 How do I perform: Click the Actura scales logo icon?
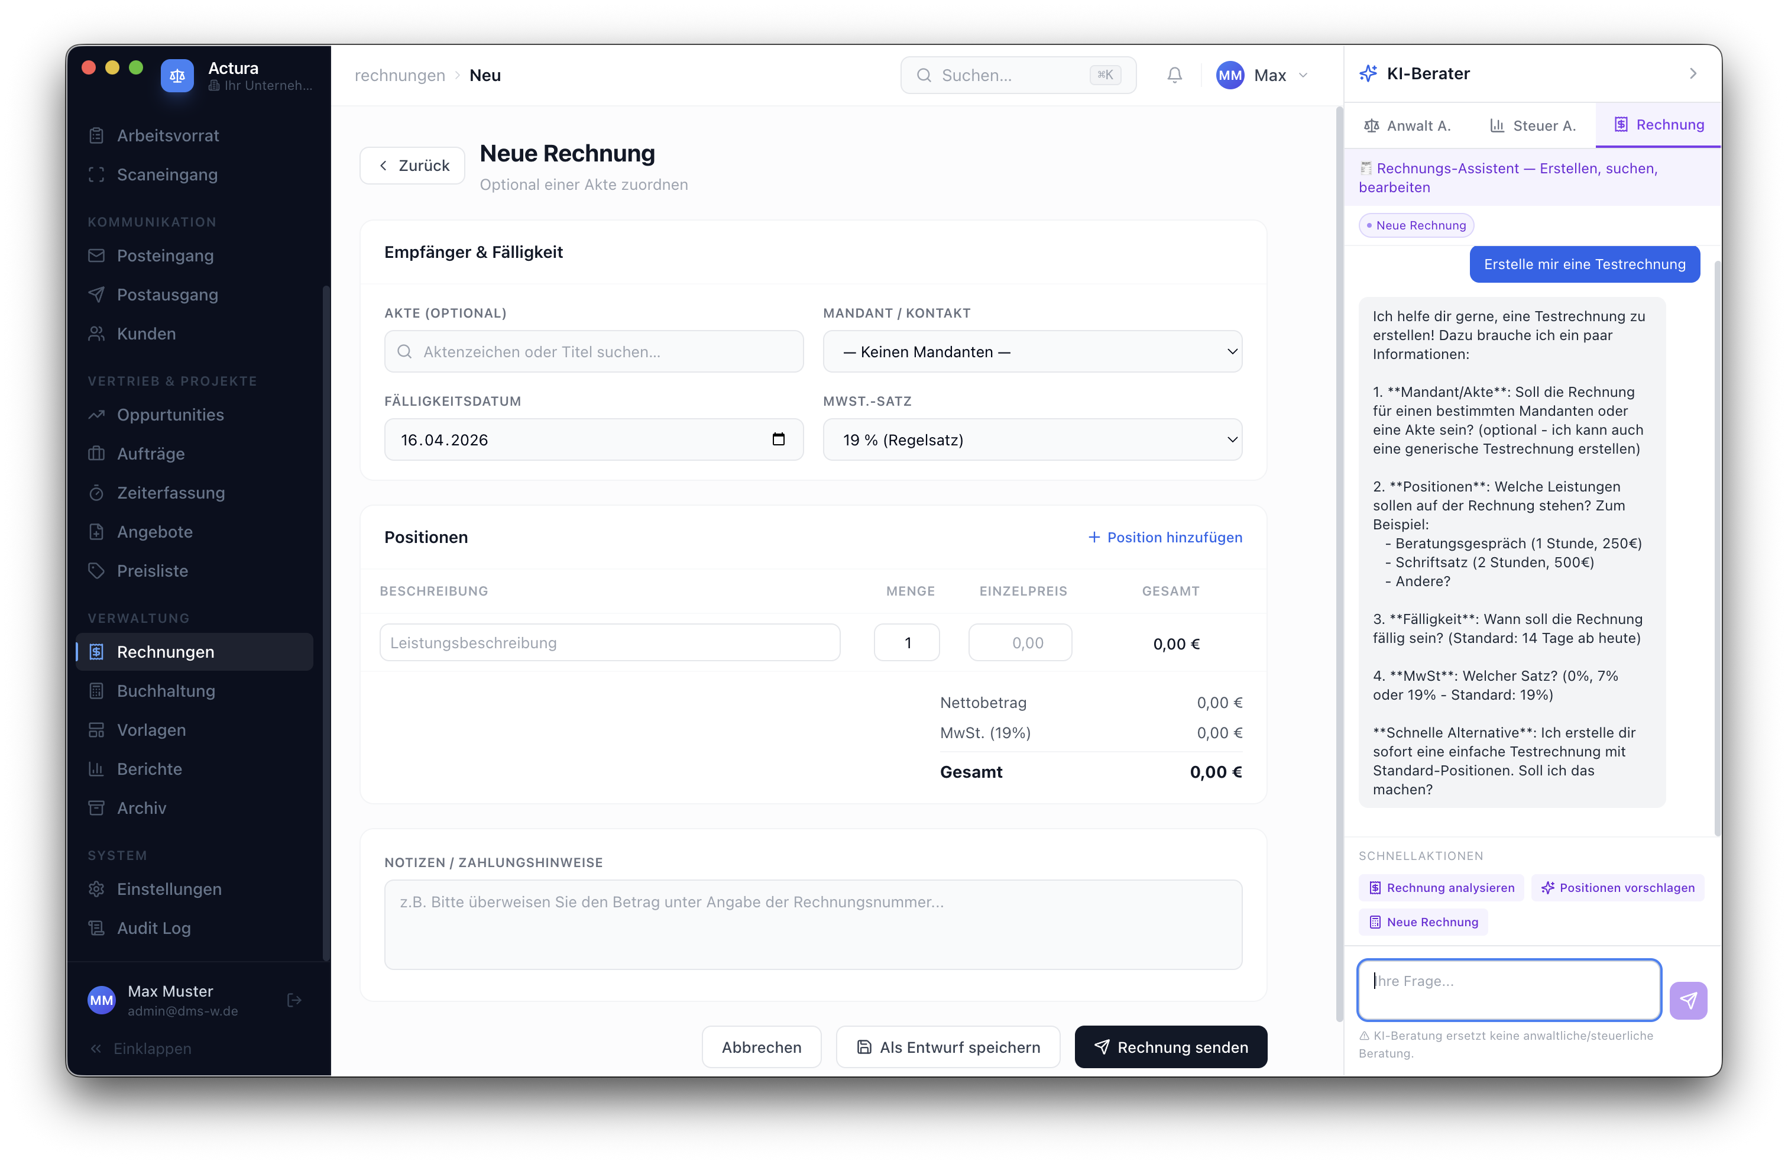(177, 76)
